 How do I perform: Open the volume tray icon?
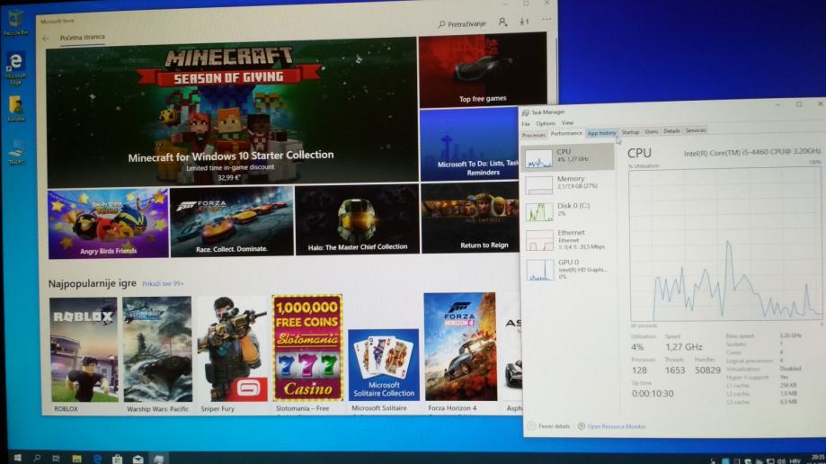(x=781, y=460)
